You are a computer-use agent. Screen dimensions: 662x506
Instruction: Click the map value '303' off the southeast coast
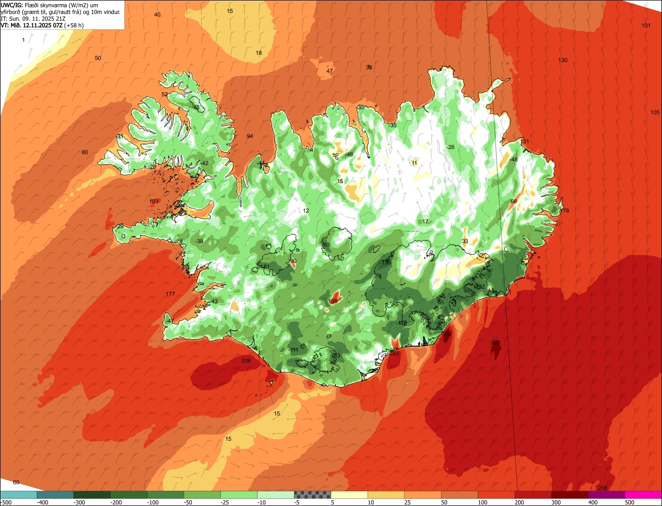click(x=495, y=343)
